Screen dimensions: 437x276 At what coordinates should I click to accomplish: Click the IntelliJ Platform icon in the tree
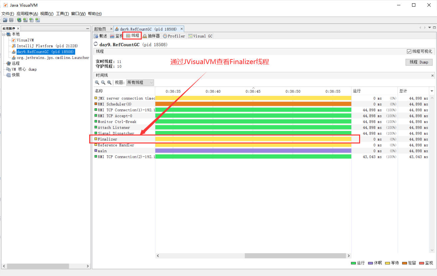click(14, 46)
